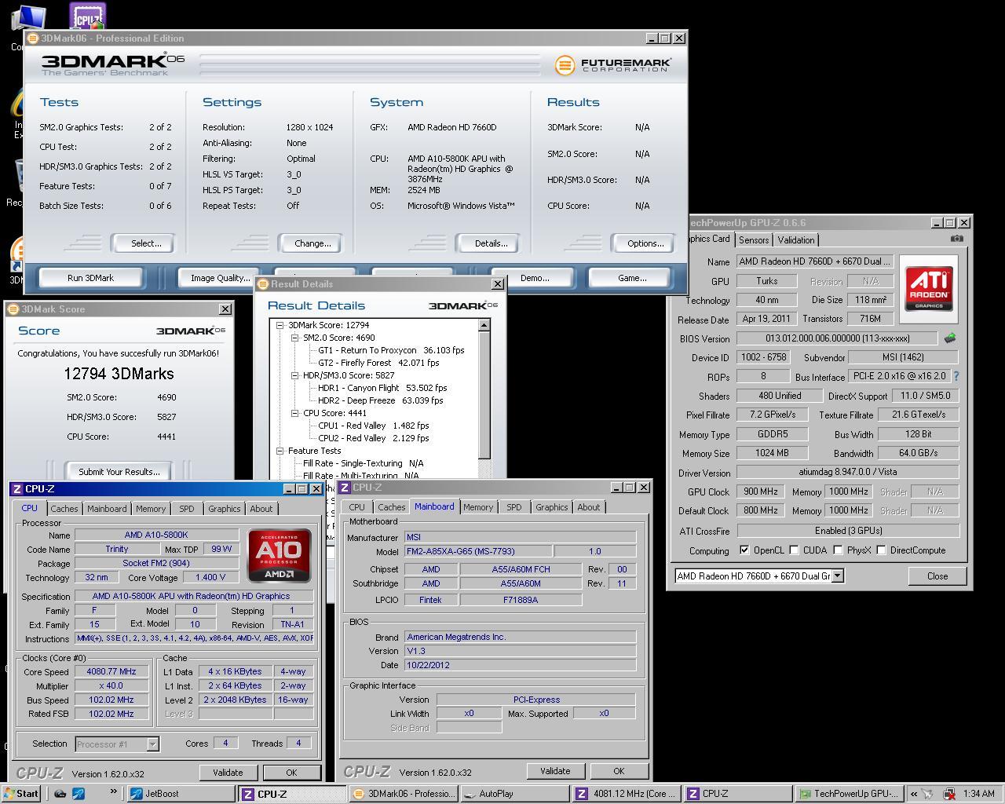Click Validate in left CPU-Z window
Viewport: 1005px width, 804px height.
(x=228, y=773)
